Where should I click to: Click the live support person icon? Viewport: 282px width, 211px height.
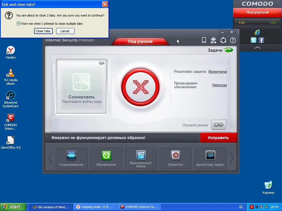213,40
